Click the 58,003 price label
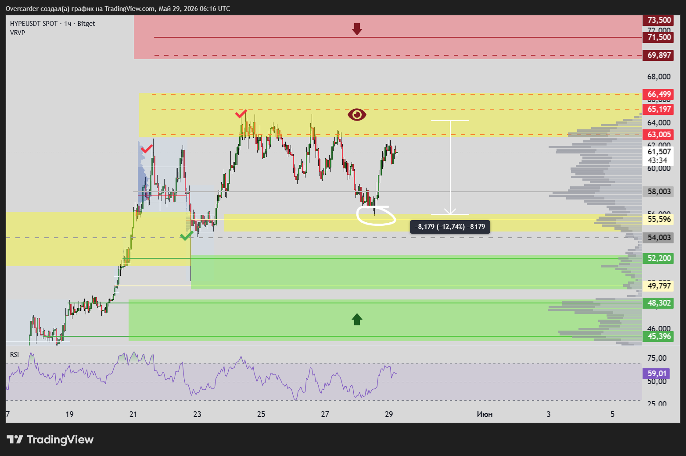The height and width of the screenshot is (456, 686). click(x=659, y=192)
